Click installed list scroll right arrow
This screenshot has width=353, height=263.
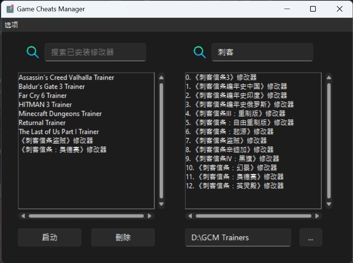(x=150, y=216)
